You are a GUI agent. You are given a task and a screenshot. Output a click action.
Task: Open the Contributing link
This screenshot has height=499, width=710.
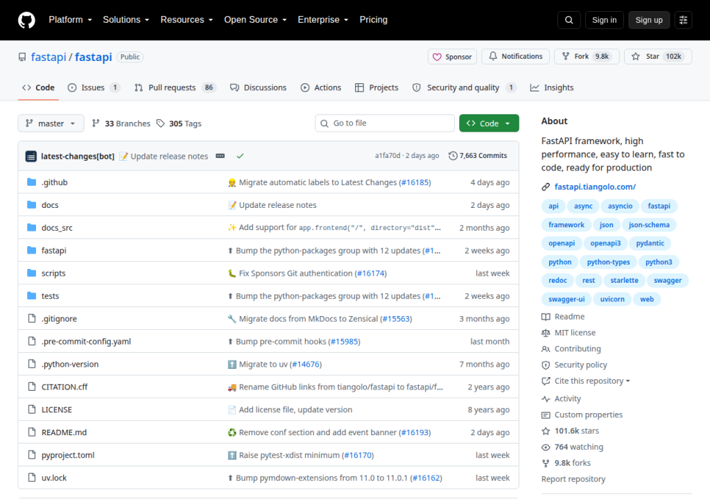pyautogui.click(x=578, y=349)
